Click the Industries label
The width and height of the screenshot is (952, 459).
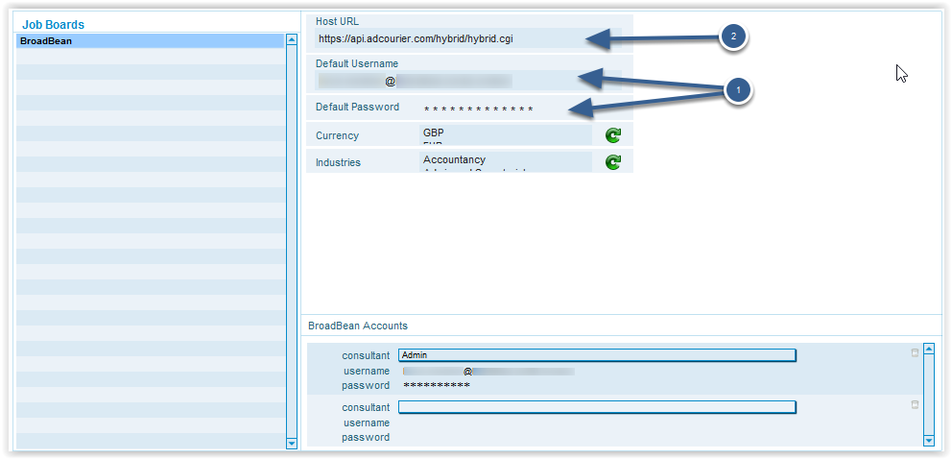(338, 162)
